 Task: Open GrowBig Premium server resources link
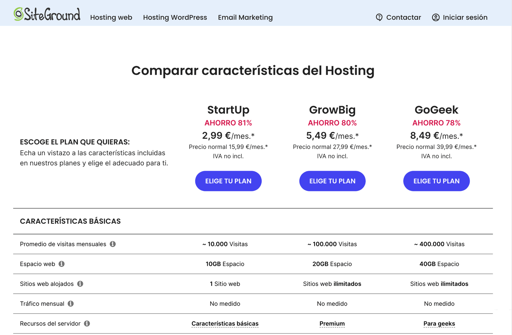[x=332, y=324]
